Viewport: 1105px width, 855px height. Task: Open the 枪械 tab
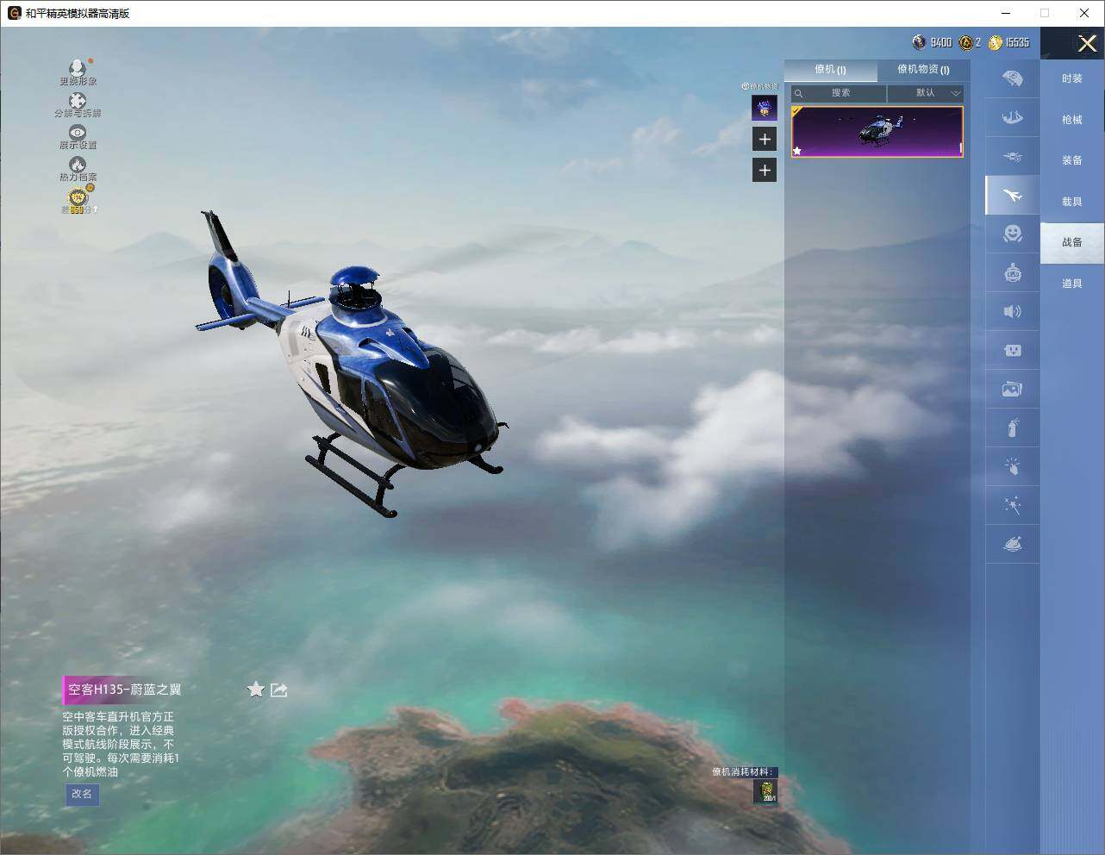tap(1072, 120)
